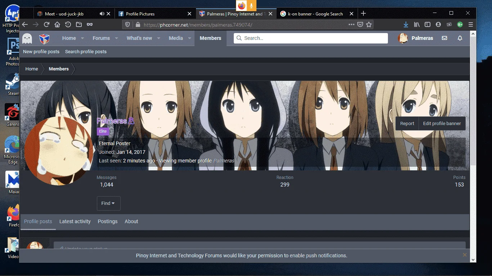The image size is (492, 276).
Task: Bookmark this page with the star
Action: [x=369, y=24]
